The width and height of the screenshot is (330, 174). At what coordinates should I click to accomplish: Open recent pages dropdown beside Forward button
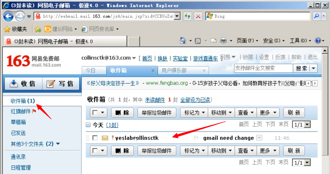click(29, 16)
